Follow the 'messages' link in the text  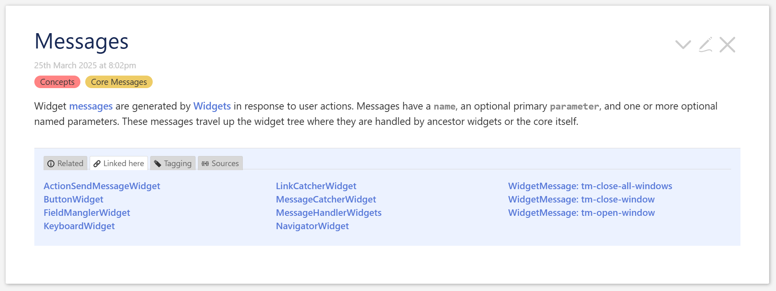coord(91,106)
